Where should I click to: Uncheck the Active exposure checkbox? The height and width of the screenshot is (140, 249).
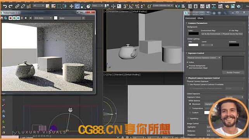(188, 62)
